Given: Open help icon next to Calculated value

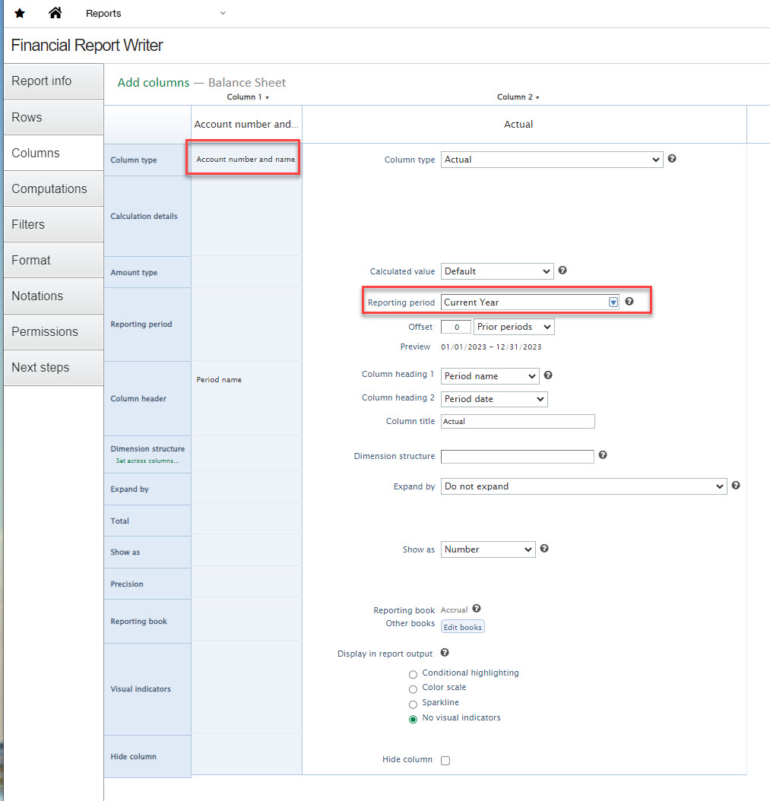Looking at the screenshot, I should [x=562, y=271].
